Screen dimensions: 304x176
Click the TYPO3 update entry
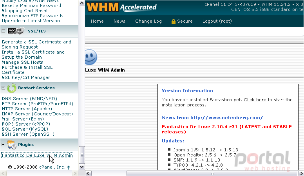pos(198,165)
